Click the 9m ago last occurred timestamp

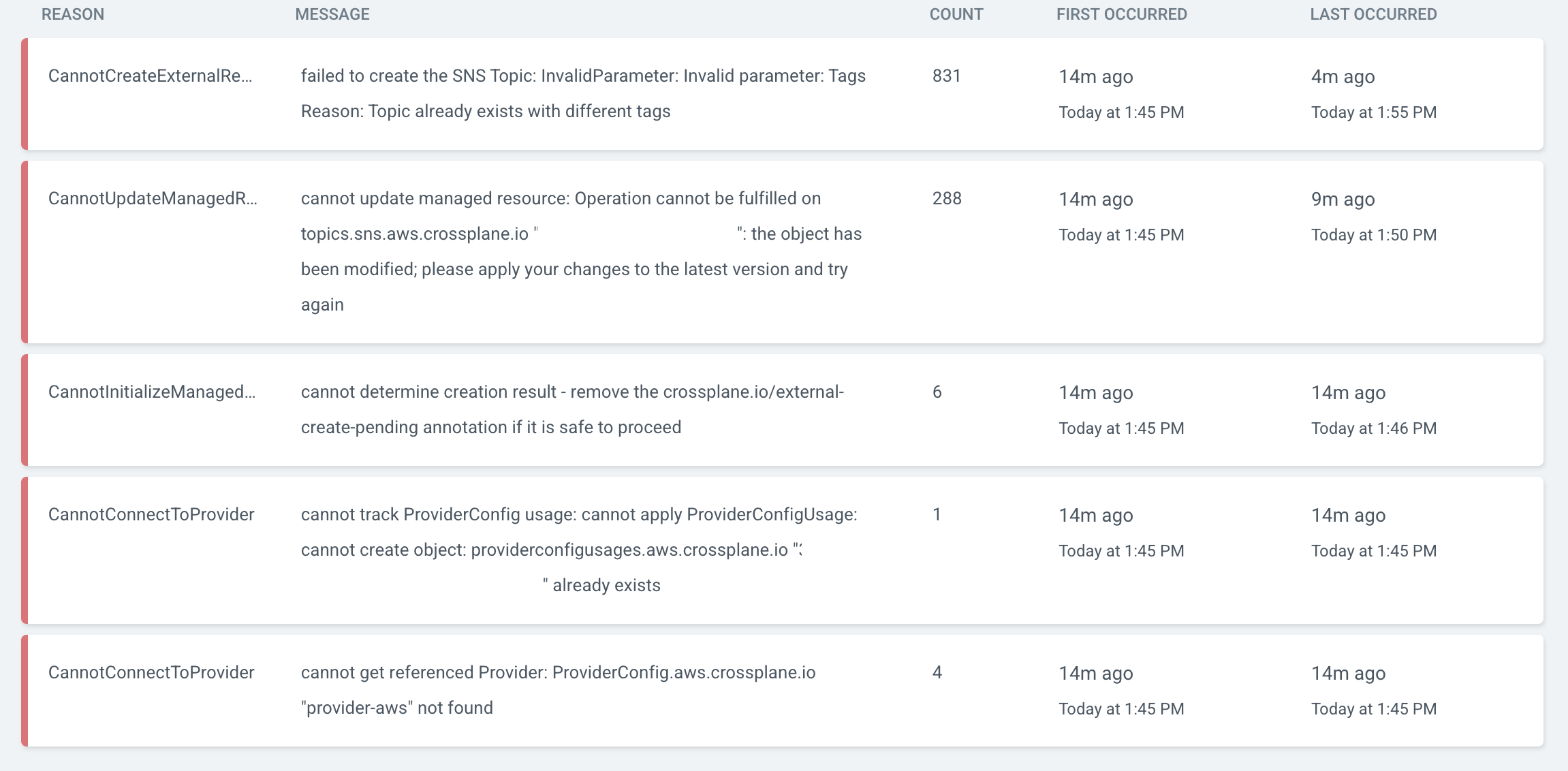[x=1343, y=199]
